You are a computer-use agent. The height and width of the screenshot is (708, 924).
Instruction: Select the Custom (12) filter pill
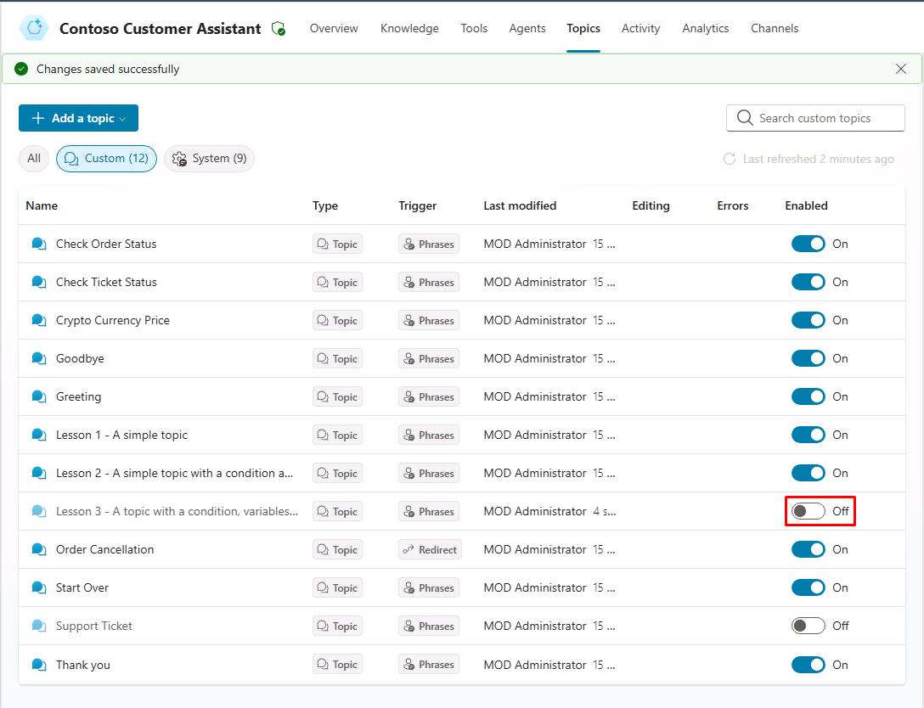[107, 159]
